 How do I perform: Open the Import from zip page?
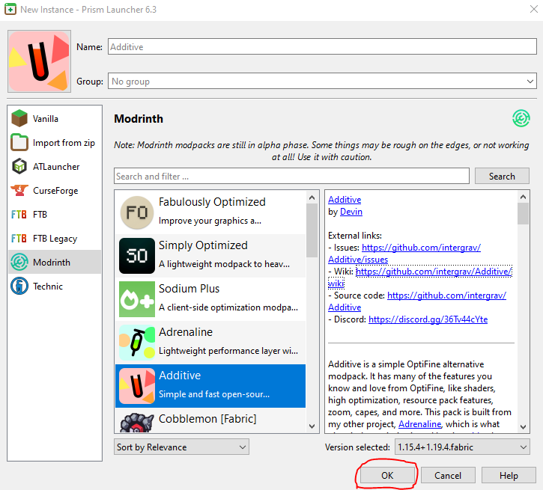(x=55, y=142)
